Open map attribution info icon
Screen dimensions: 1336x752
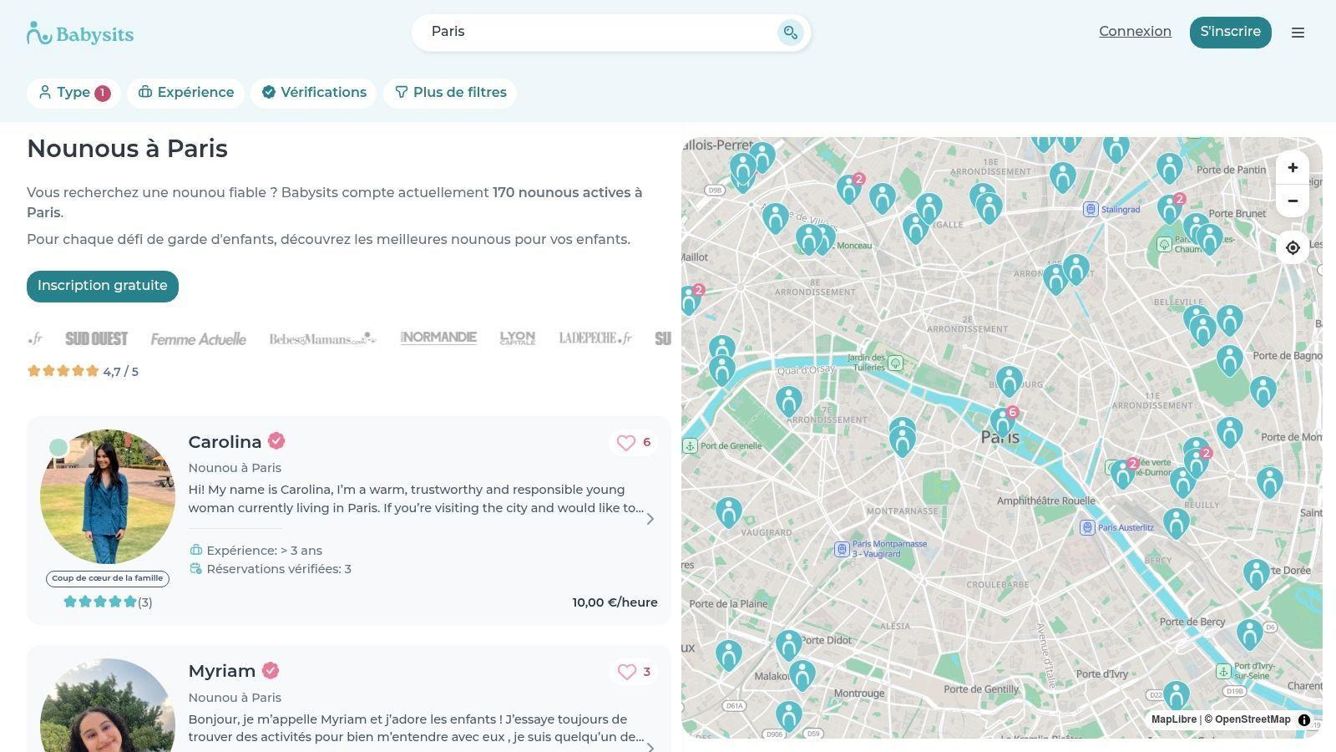coord(1304,720)
